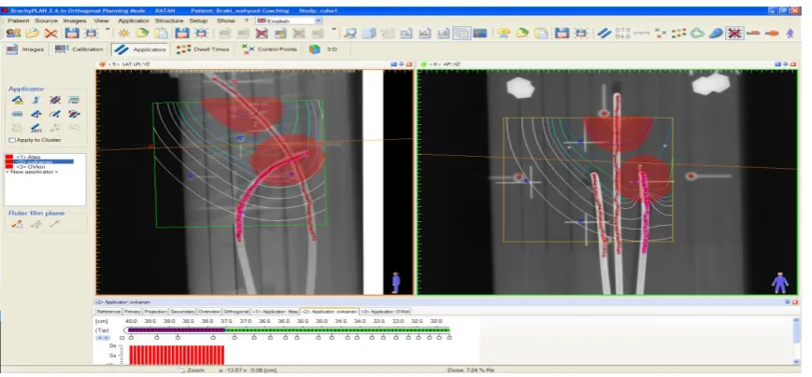Image resolution: width=812 pixels, height=377 pixels.
Task: Select the New applicator list entry
Action: 32,172
